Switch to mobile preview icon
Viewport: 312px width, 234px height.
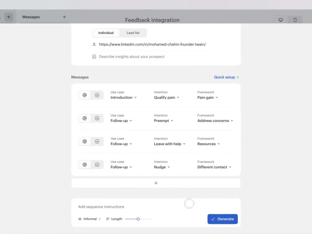(295, 20)
